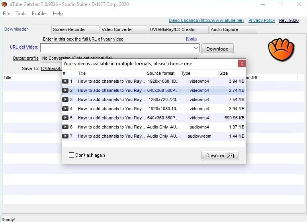Viewport: 307px width, 222px height.
Task: Click the play icon on row 7
Action: point(65,136)
